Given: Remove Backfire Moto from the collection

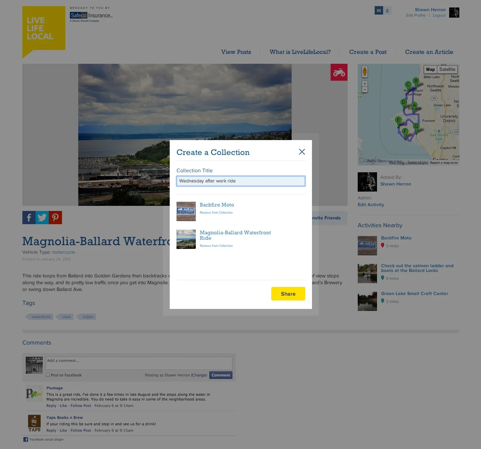Looking at the screenshot, I should 216,213.
